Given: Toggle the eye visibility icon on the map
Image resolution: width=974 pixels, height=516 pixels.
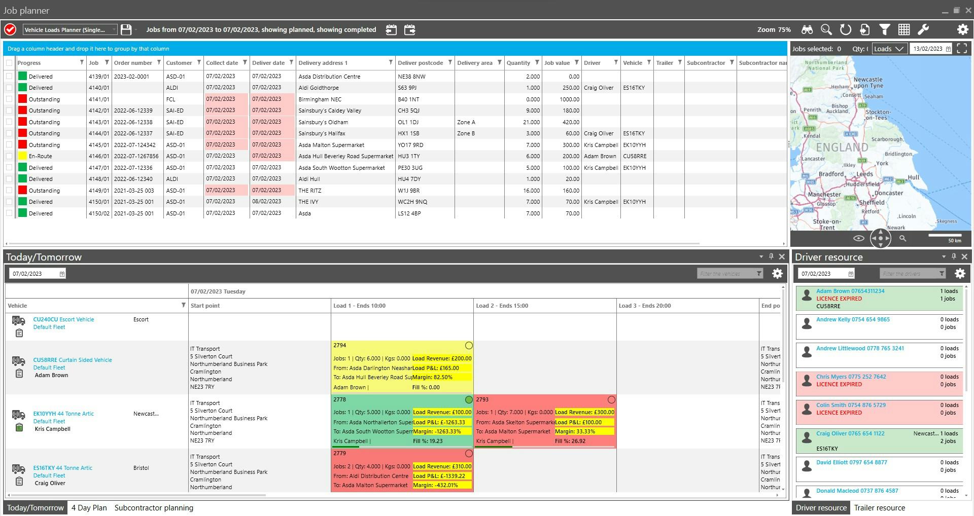Looking at the screenshot, I should click(x=859, y=238).
